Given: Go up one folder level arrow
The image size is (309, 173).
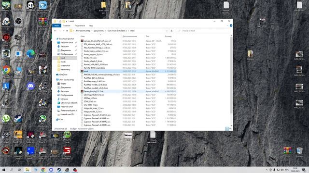Looking at the screenshot, I should coord(67,31).
